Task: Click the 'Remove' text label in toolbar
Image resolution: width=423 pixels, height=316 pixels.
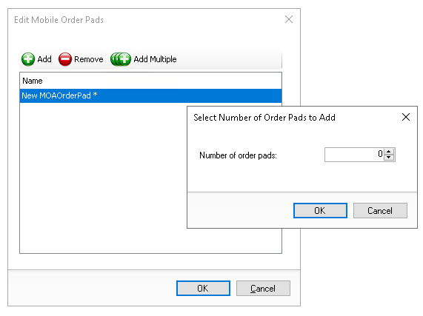Action: coord(88,59)
